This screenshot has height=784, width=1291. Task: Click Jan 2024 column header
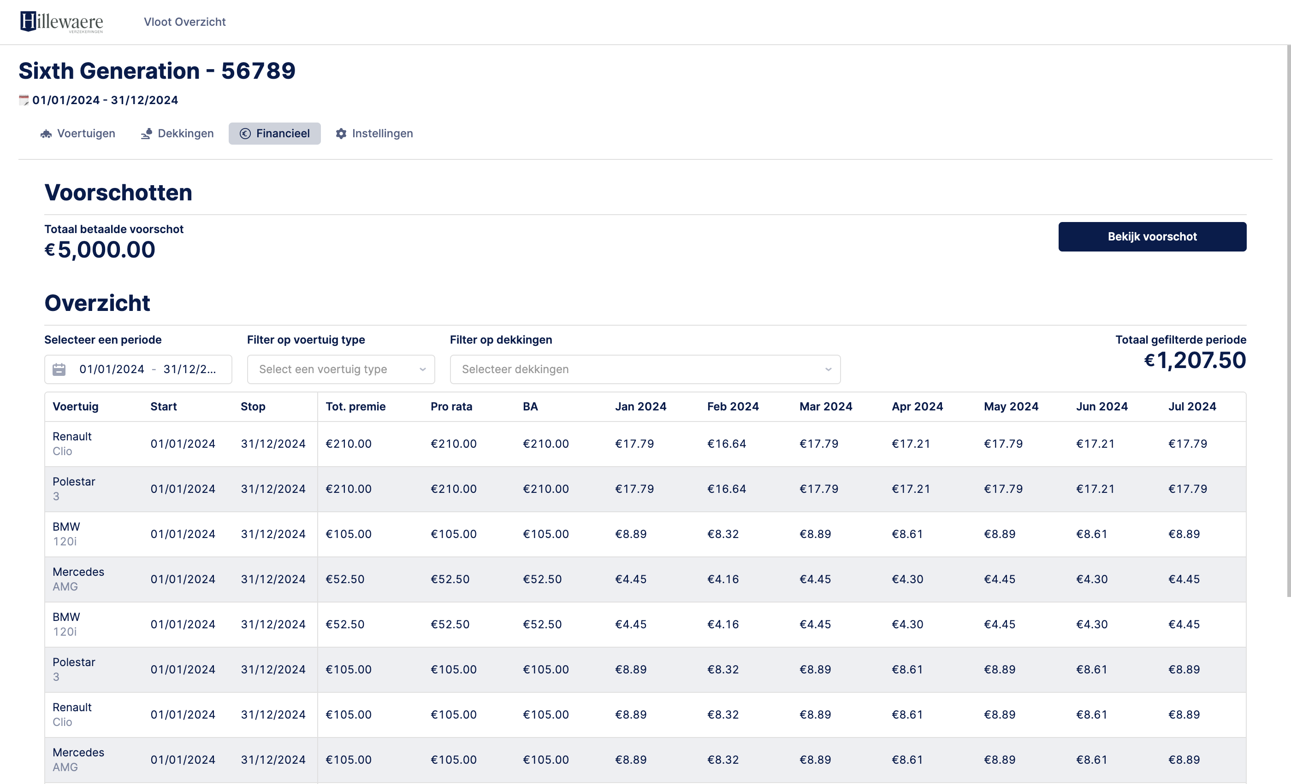click(x=640, y=407)
